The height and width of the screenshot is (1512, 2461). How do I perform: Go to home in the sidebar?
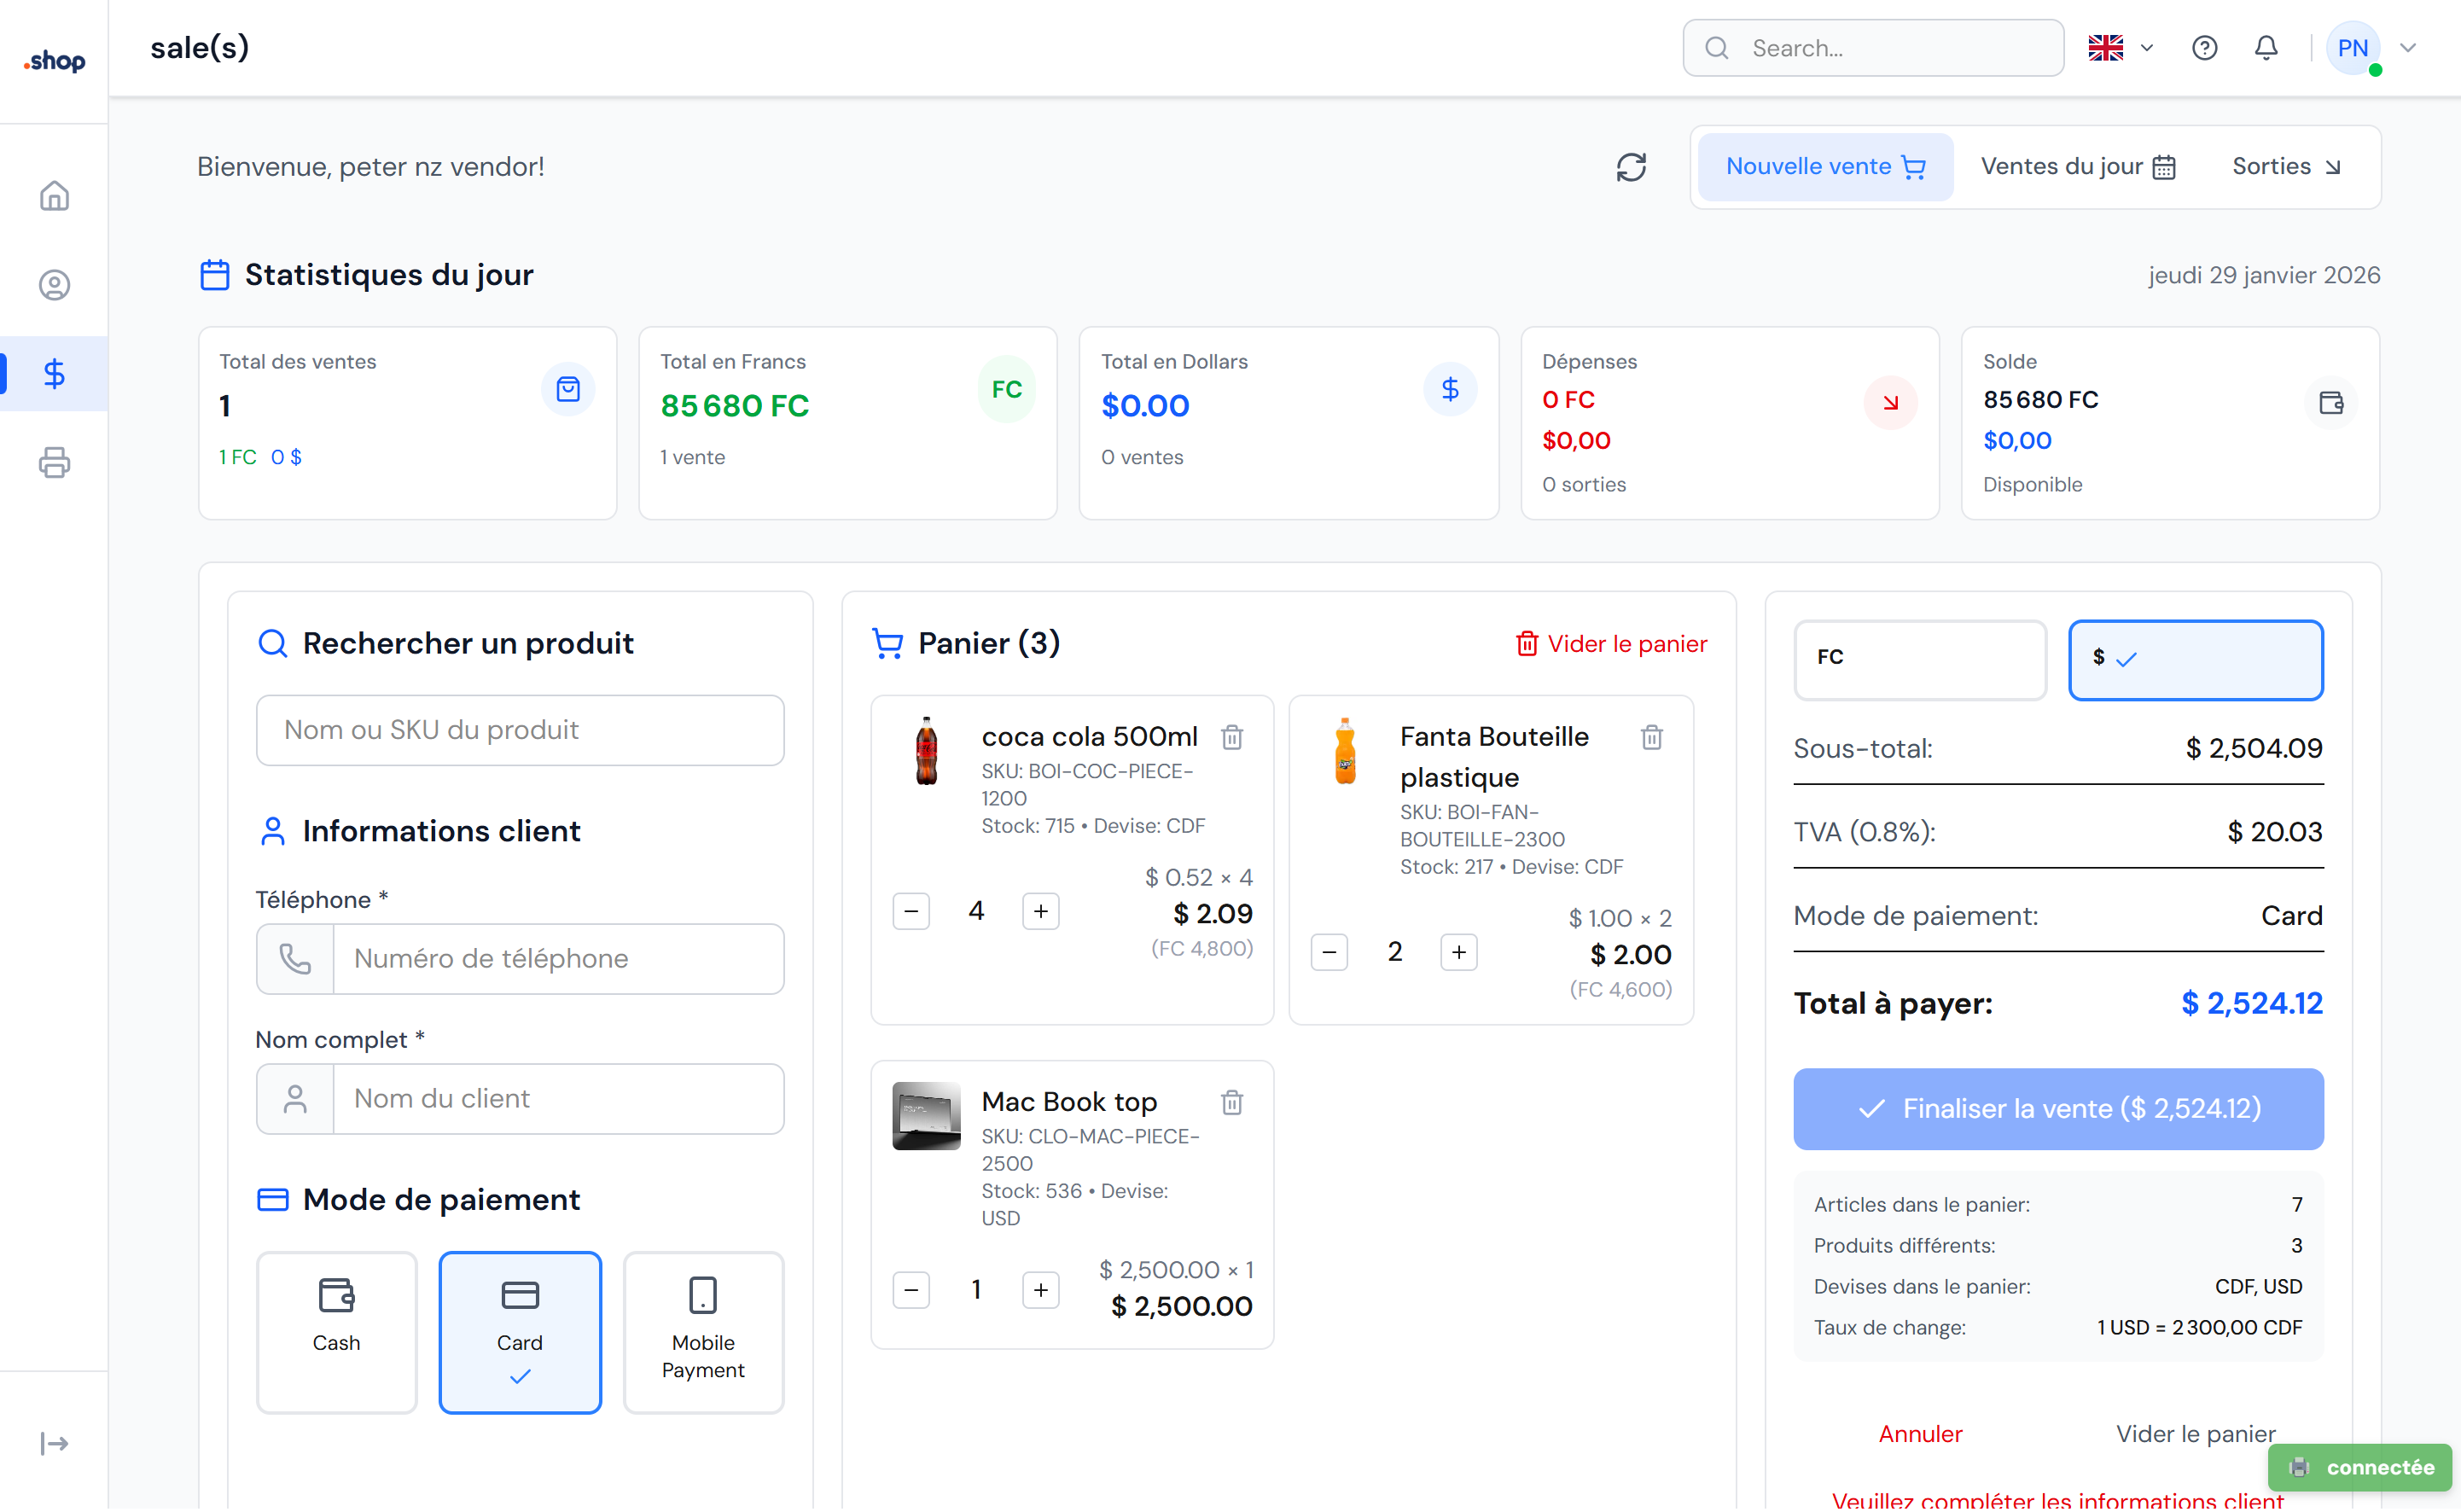(x=54, y=196)
